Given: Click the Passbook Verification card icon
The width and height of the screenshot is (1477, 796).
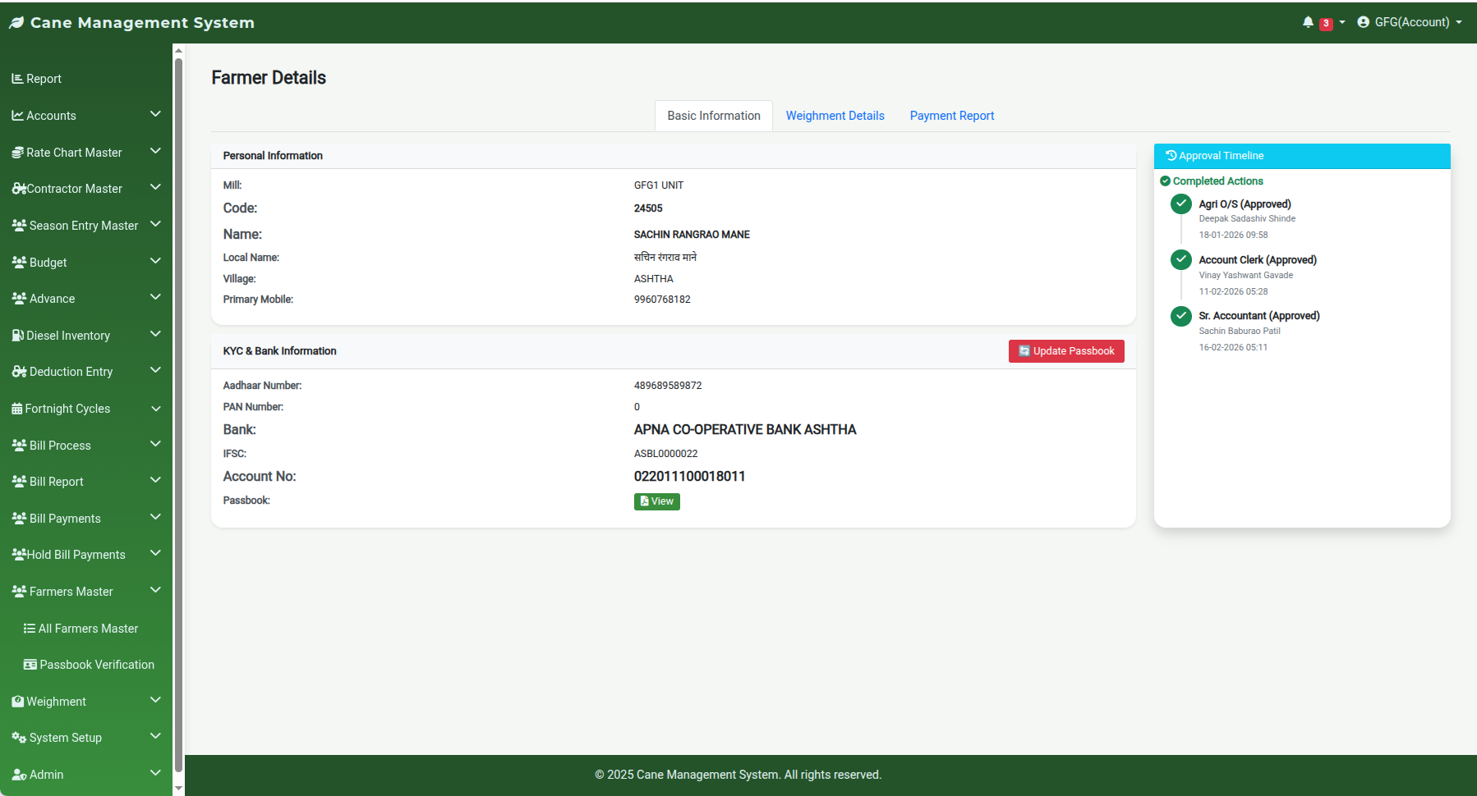Looking at the screenshot, I should 30,665.
